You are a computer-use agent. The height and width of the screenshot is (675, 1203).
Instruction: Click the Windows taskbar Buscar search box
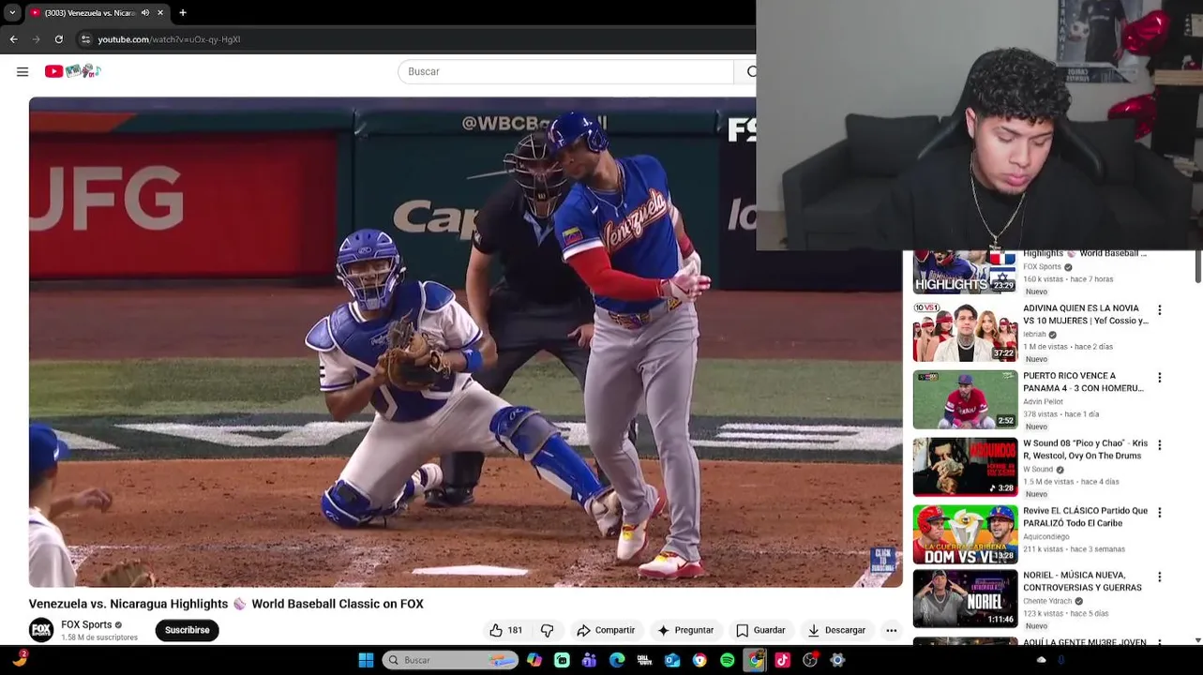point(450,660)
